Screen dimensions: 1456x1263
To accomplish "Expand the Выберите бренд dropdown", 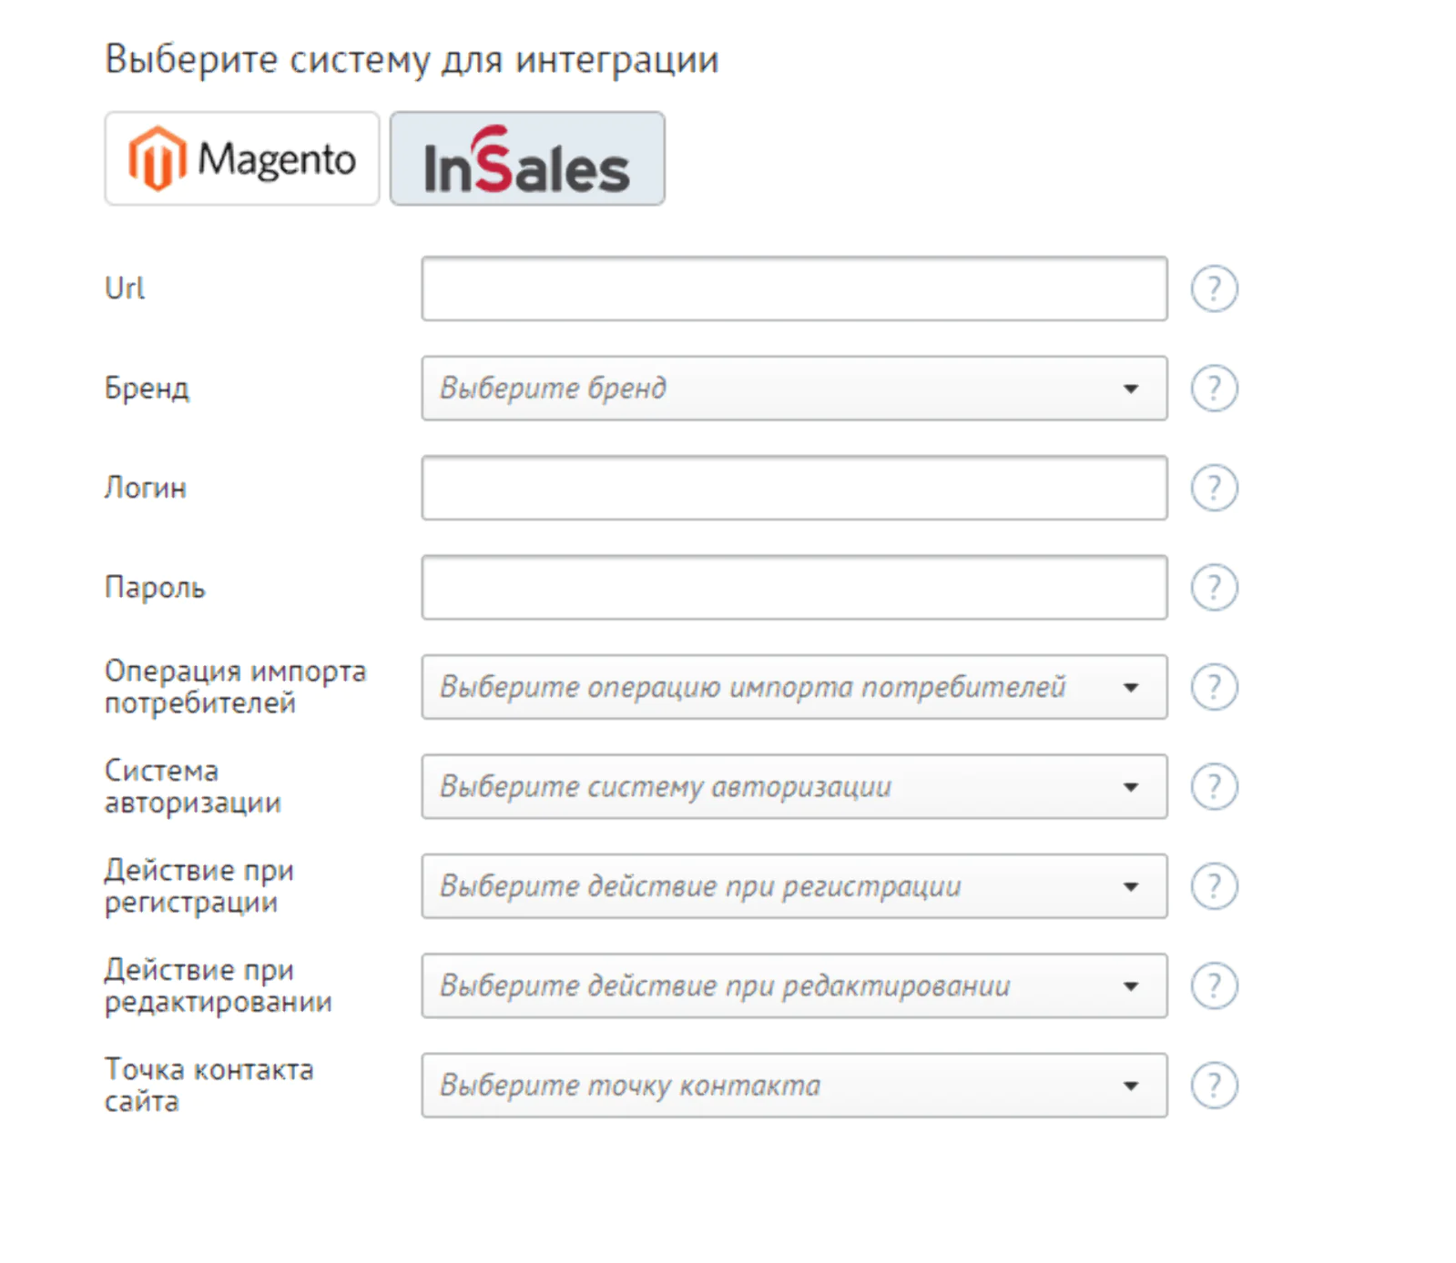I will pyautogui.click(x=794, y=389).
